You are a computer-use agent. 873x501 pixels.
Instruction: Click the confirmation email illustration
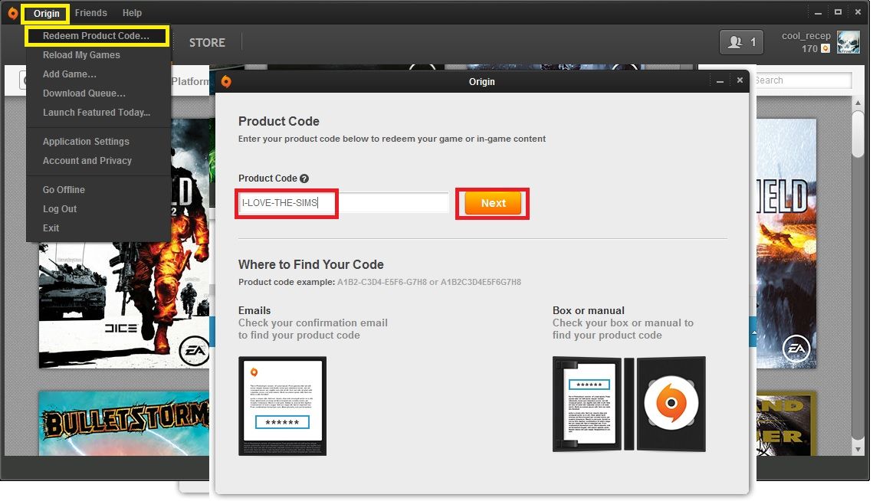pos(282,406)
